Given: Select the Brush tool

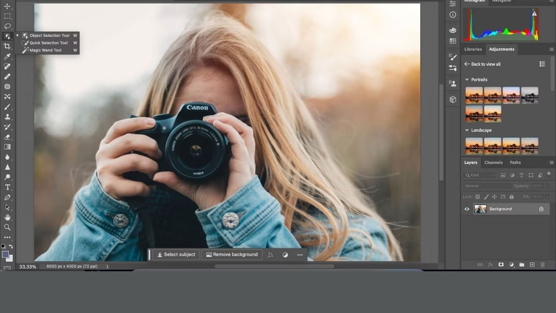Looking at the screenshot, I should click(7, 107).
